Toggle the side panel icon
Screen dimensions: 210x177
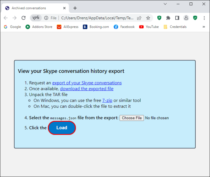click(177, 18)
